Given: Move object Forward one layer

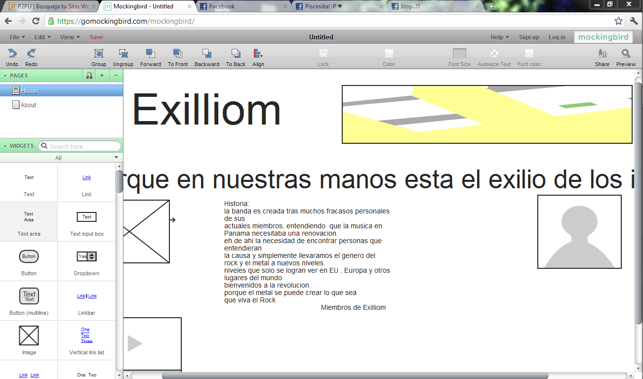Looking at the screenshot, I should (x=151, y=53).
